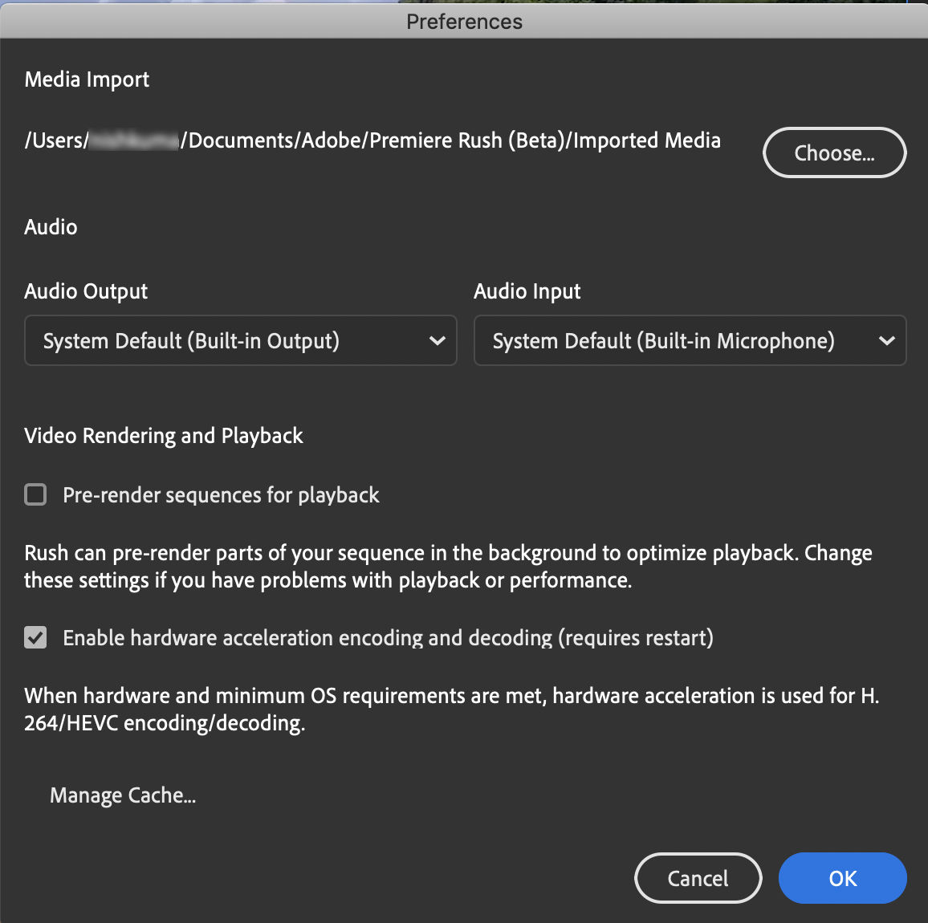Click the Preferences title bar
928x923 pixels.
click(464, 22)
